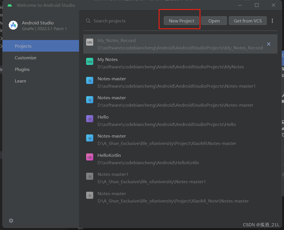Click grey N icon of XIaoMi_Note project
The height and width of the screenshot is (230, 284).
[x=90, y=195]
